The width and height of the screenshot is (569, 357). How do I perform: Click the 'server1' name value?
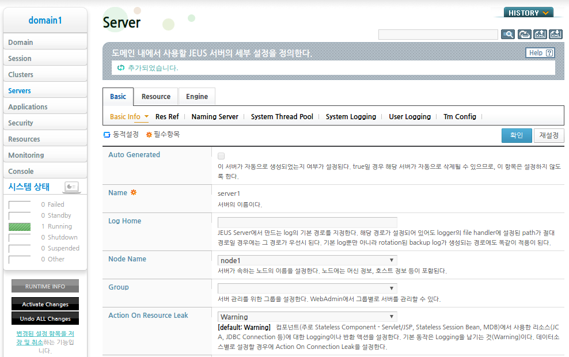pos(229,193)
